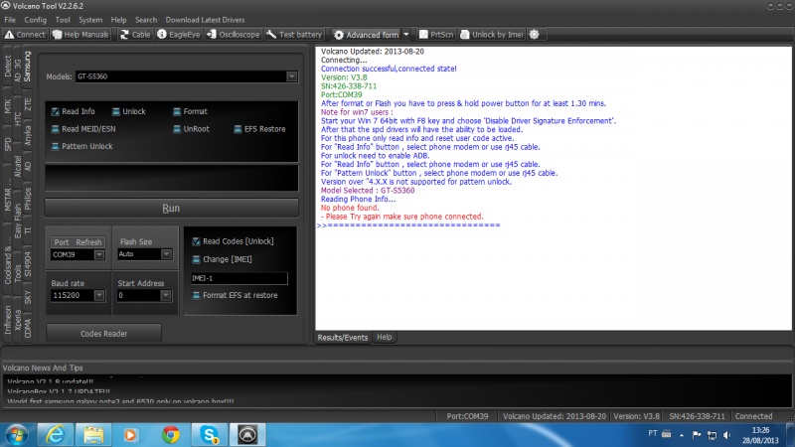Click the Volcano logo in title bar
Image resolution: width=795 pixels, height=447 pixels.
(6, 6)
